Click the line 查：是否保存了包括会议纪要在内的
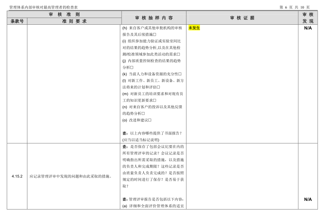Viewport: 326px width, 214px height. coord(153,147)
